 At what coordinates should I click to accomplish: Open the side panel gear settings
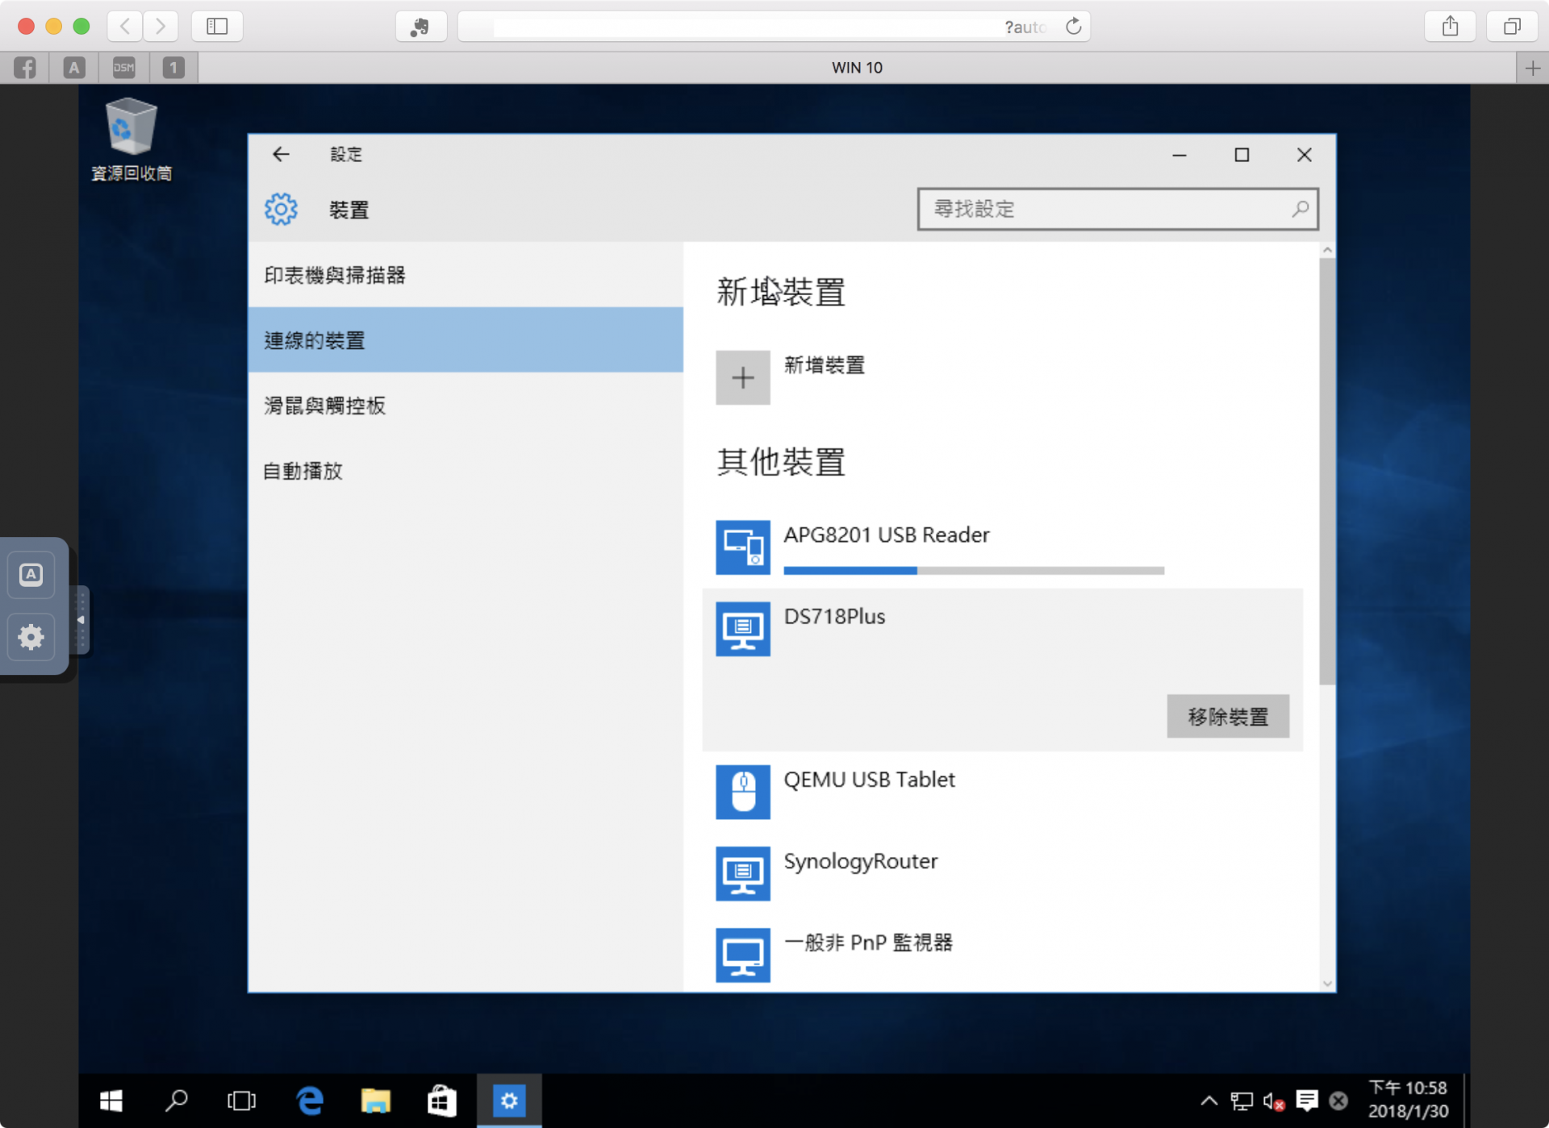pos(31,637)
